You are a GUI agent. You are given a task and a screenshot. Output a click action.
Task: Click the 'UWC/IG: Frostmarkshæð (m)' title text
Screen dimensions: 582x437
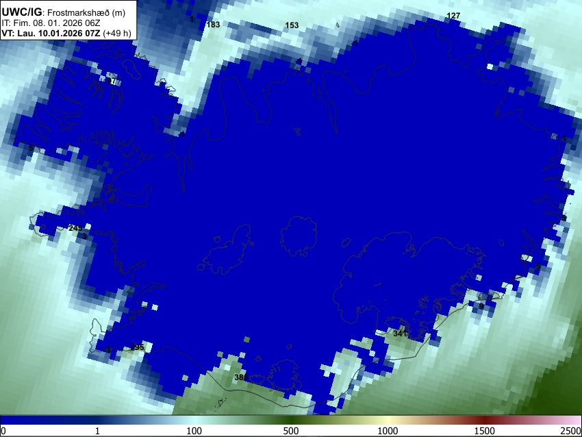click(x=63, y=12)
